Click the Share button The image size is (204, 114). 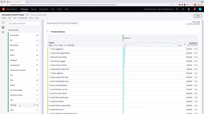pyautogui.click(x=198, y=16)
